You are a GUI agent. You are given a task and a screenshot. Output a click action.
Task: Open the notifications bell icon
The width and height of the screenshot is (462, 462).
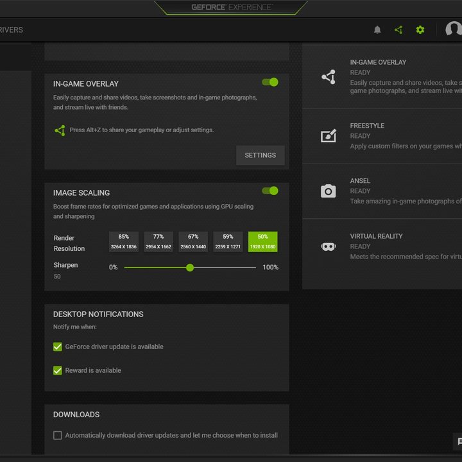click(377, 30)
